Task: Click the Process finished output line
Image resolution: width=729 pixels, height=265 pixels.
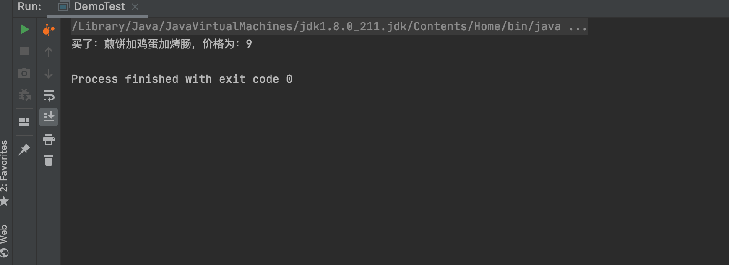Action: tap(182, 79)
